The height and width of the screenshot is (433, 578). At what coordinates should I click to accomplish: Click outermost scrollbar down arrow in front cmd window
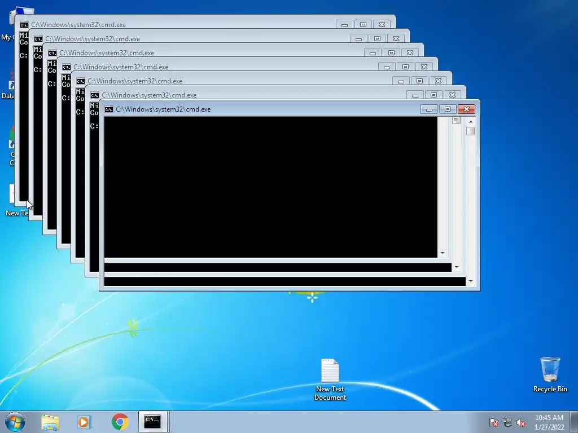(470, 281)
